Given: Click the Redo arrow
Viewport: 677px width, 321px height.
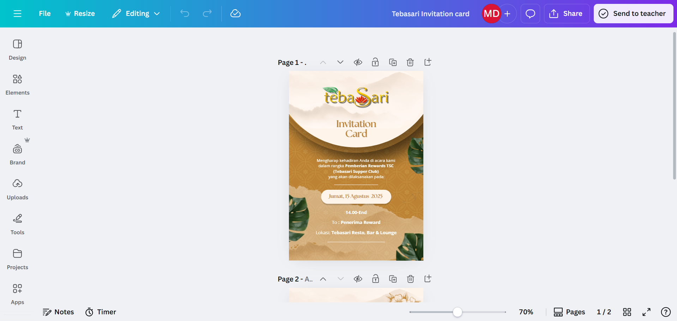Looking at the screenshot, I should pyautogui.click(x=207, y=13).
